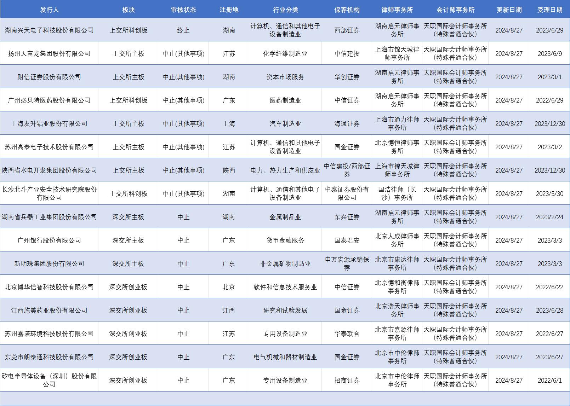
Task: Click the 注册地 column header
Action: coord(229,10)
